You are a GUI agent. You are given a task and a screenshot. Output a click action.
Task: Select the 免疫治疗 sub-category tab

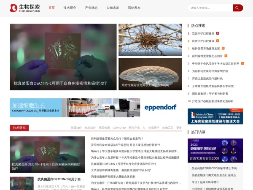(x=90, y=128)
